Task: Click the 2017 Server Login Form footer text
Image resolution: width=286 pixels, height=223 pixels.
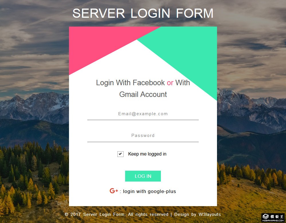Action: (98, 214)
